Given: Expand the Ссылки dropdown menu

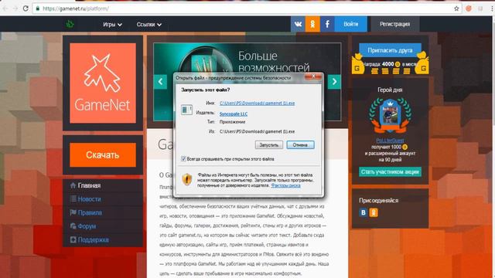Looking at the screenshot, I should coord(149,24).
